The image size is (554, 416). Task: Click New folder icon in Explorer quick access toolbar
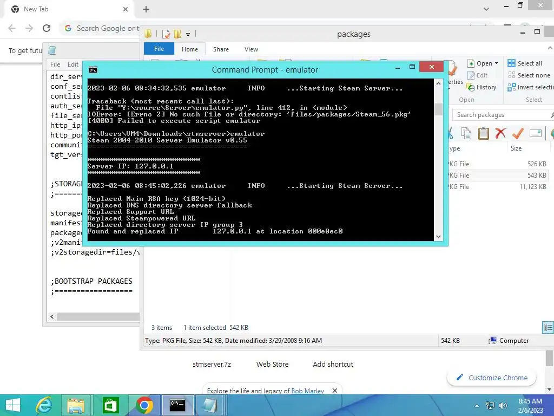[177, 34]
